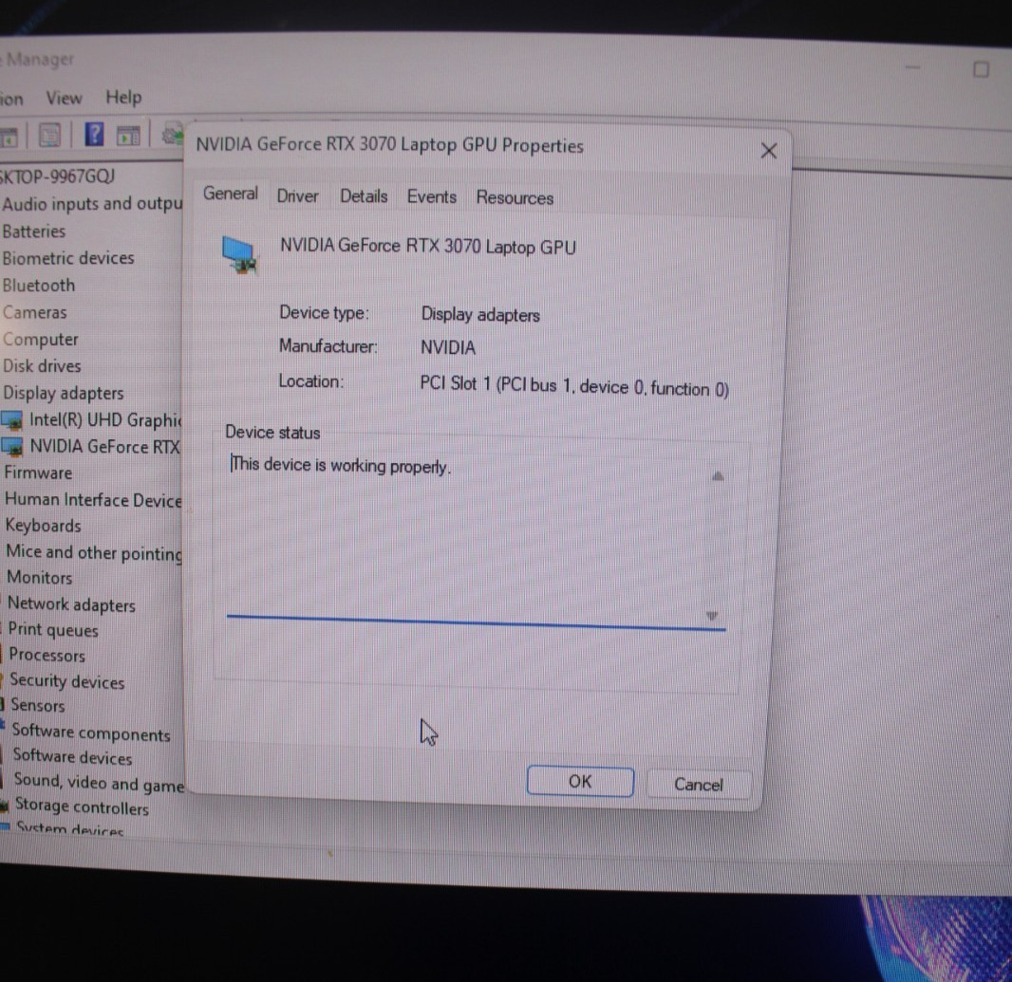
Task: Select the Monitors category
Action: 39,578
